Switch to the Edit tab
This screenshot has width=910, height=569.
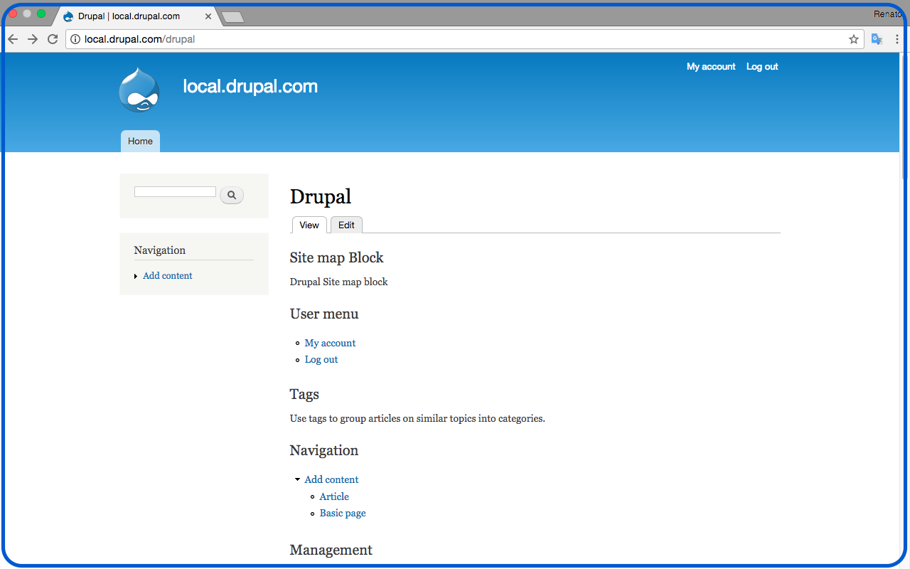click(346, 225)
